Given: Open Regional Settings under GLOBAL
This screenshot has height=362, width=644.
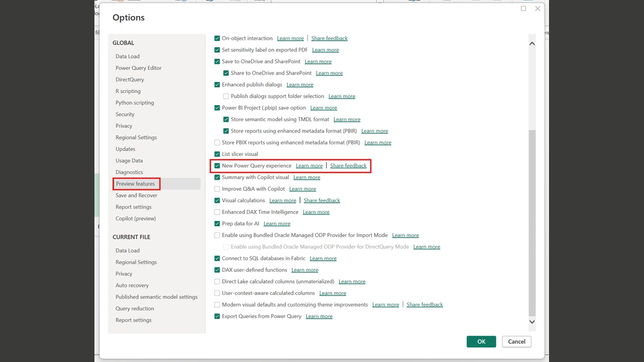Looking at the screenshot, I should click(x=136, y=138).
